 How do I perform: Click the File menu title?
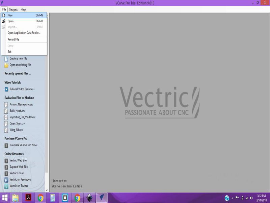tap(4, 9)
